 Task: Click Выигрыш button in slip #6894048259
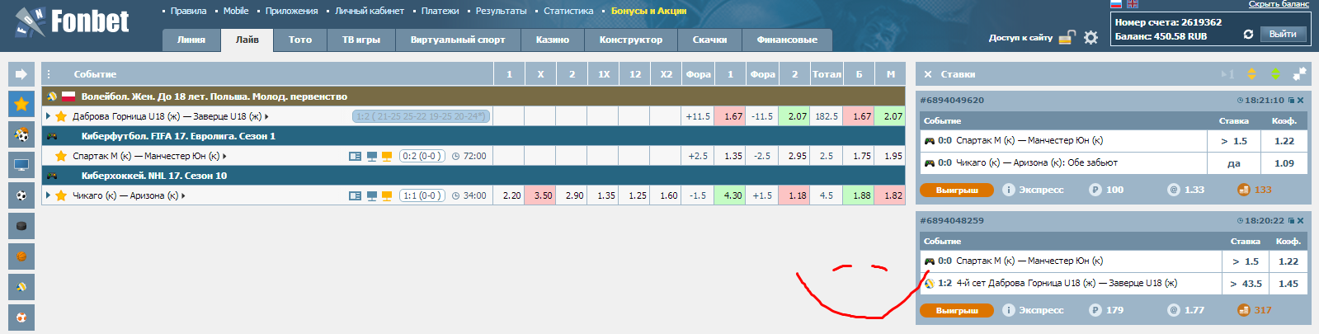957,310
